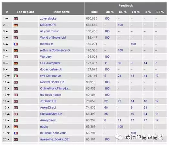Click the 68 GB % value for AnkerDirect
Screen dimensions: 169x145
[x=106, y=107]
